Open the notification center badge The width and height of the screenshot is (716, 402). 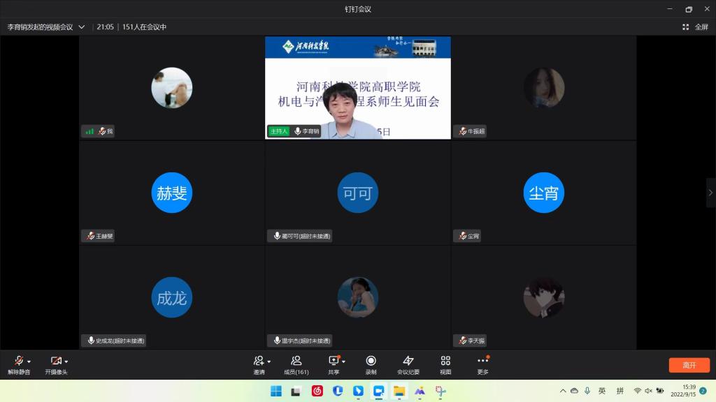pyautogui.click(x=703, y=391)
